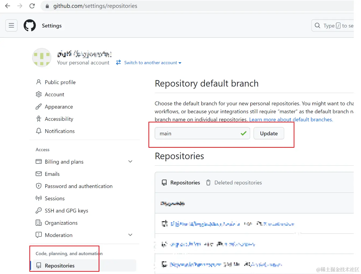Click the Appearance paintbrush icon
This screenshot has width=361, height=274.
39,107
